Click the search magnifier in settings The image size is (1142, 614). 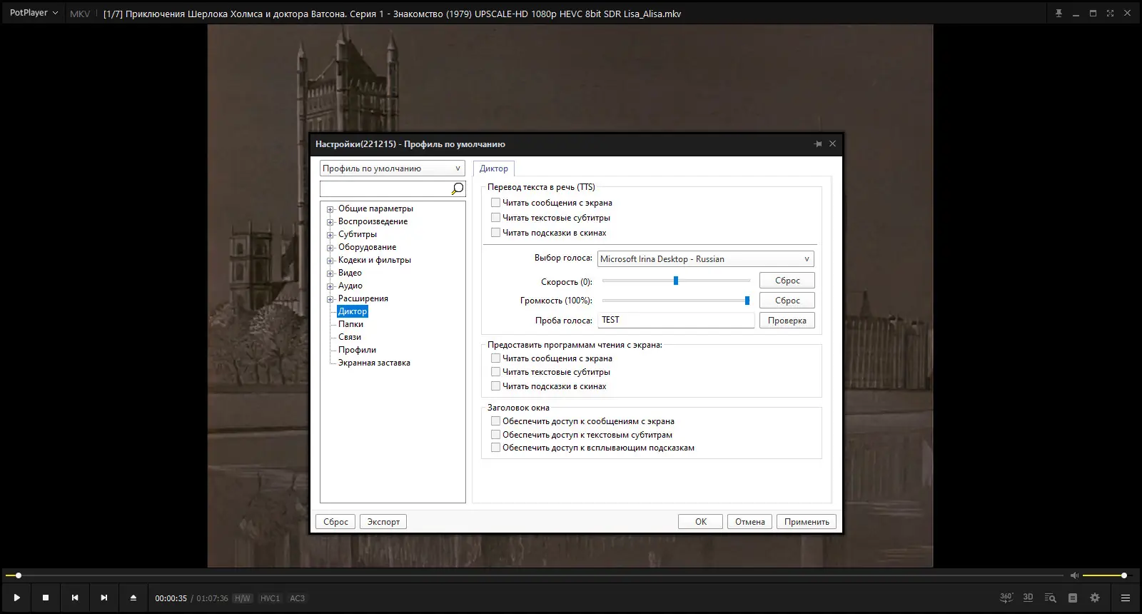458,188
